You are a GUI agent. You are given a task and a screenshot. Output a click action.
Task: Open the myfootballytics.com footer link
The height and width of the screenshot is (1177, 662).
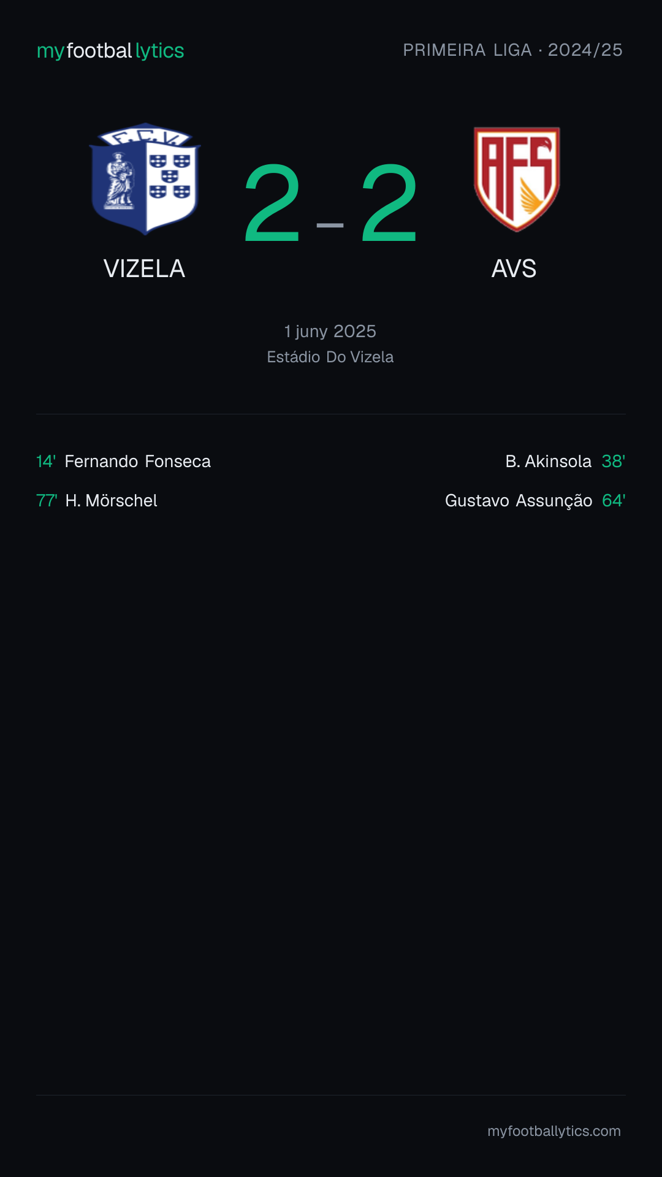[554, 1131]
